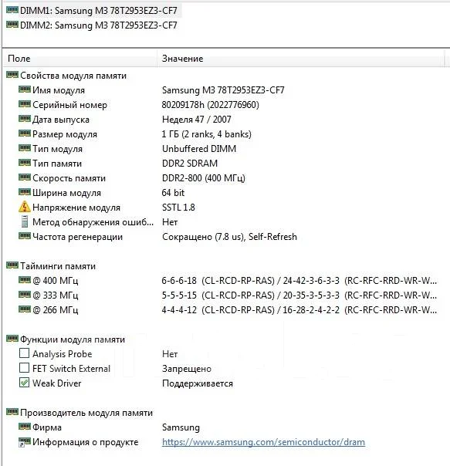Click the value 1 ГБ (2 ranks, 4 banks)
Image resolution: width=450 pixels, height=466 pixels.
point(207,134)
